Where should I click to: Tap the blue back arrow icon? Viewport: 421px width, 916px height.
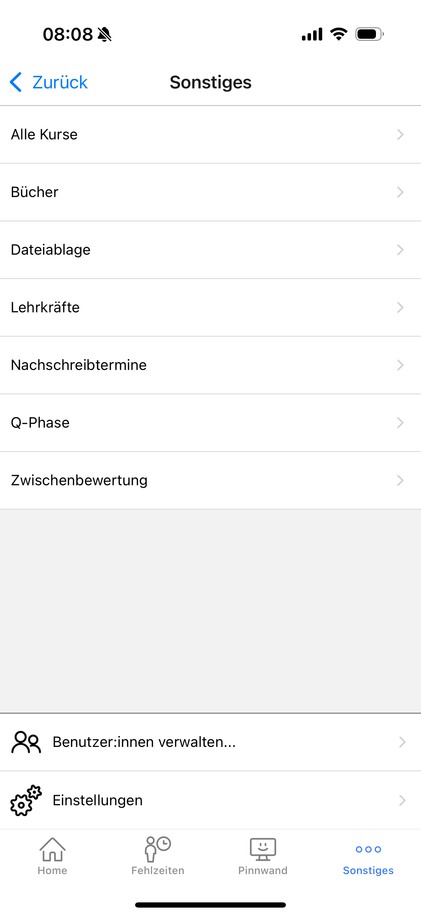click(16, 82)
